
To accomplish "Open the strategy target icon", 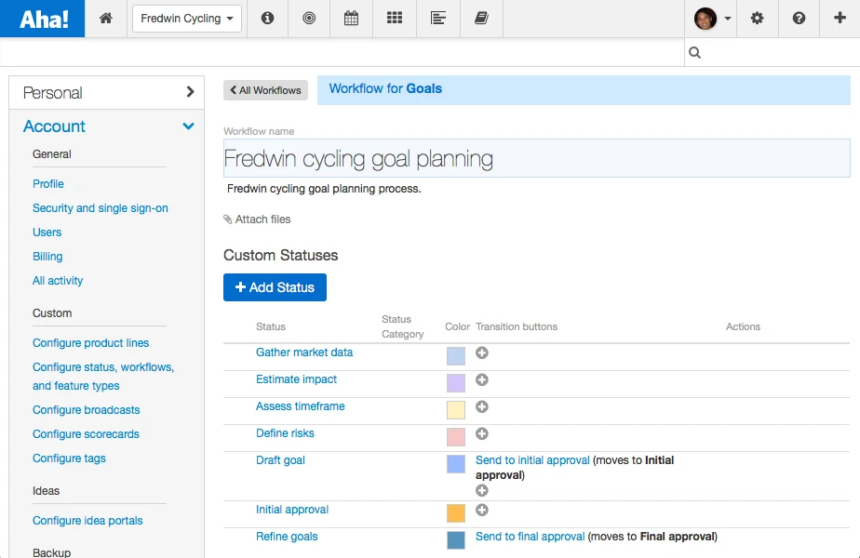I will click(309, 18).
